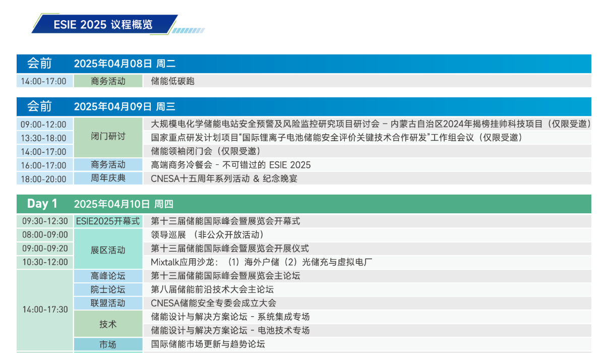The width and height of the screenshot is (610, 353).
Task: Click the "ESIE 2025 议程概览" title banner
Action: tap(103, 24)
